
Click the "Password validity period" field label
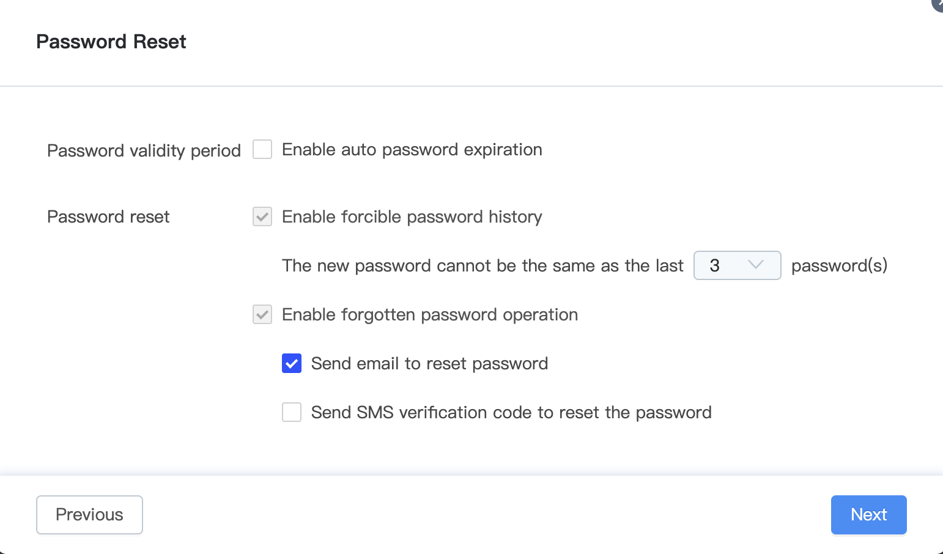[144, 150]
